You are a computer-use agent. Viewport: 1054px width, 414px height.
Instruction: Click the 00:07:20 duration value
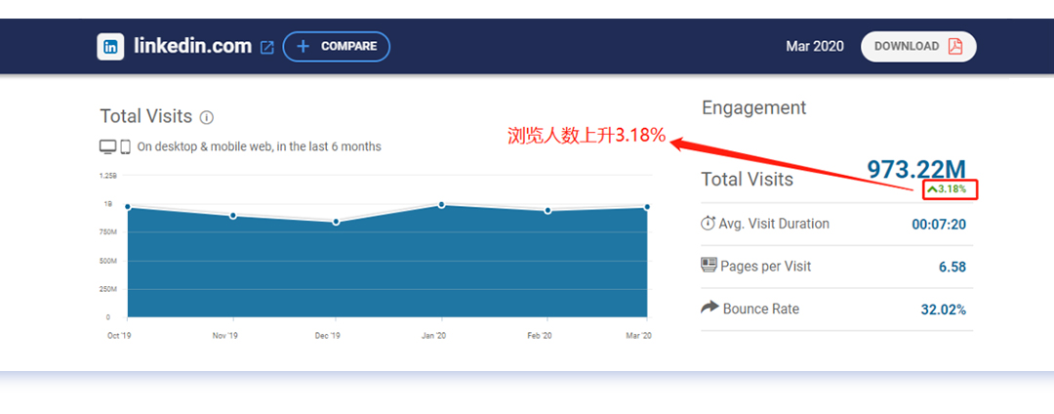pyautogui.click(x=939, y=225)
